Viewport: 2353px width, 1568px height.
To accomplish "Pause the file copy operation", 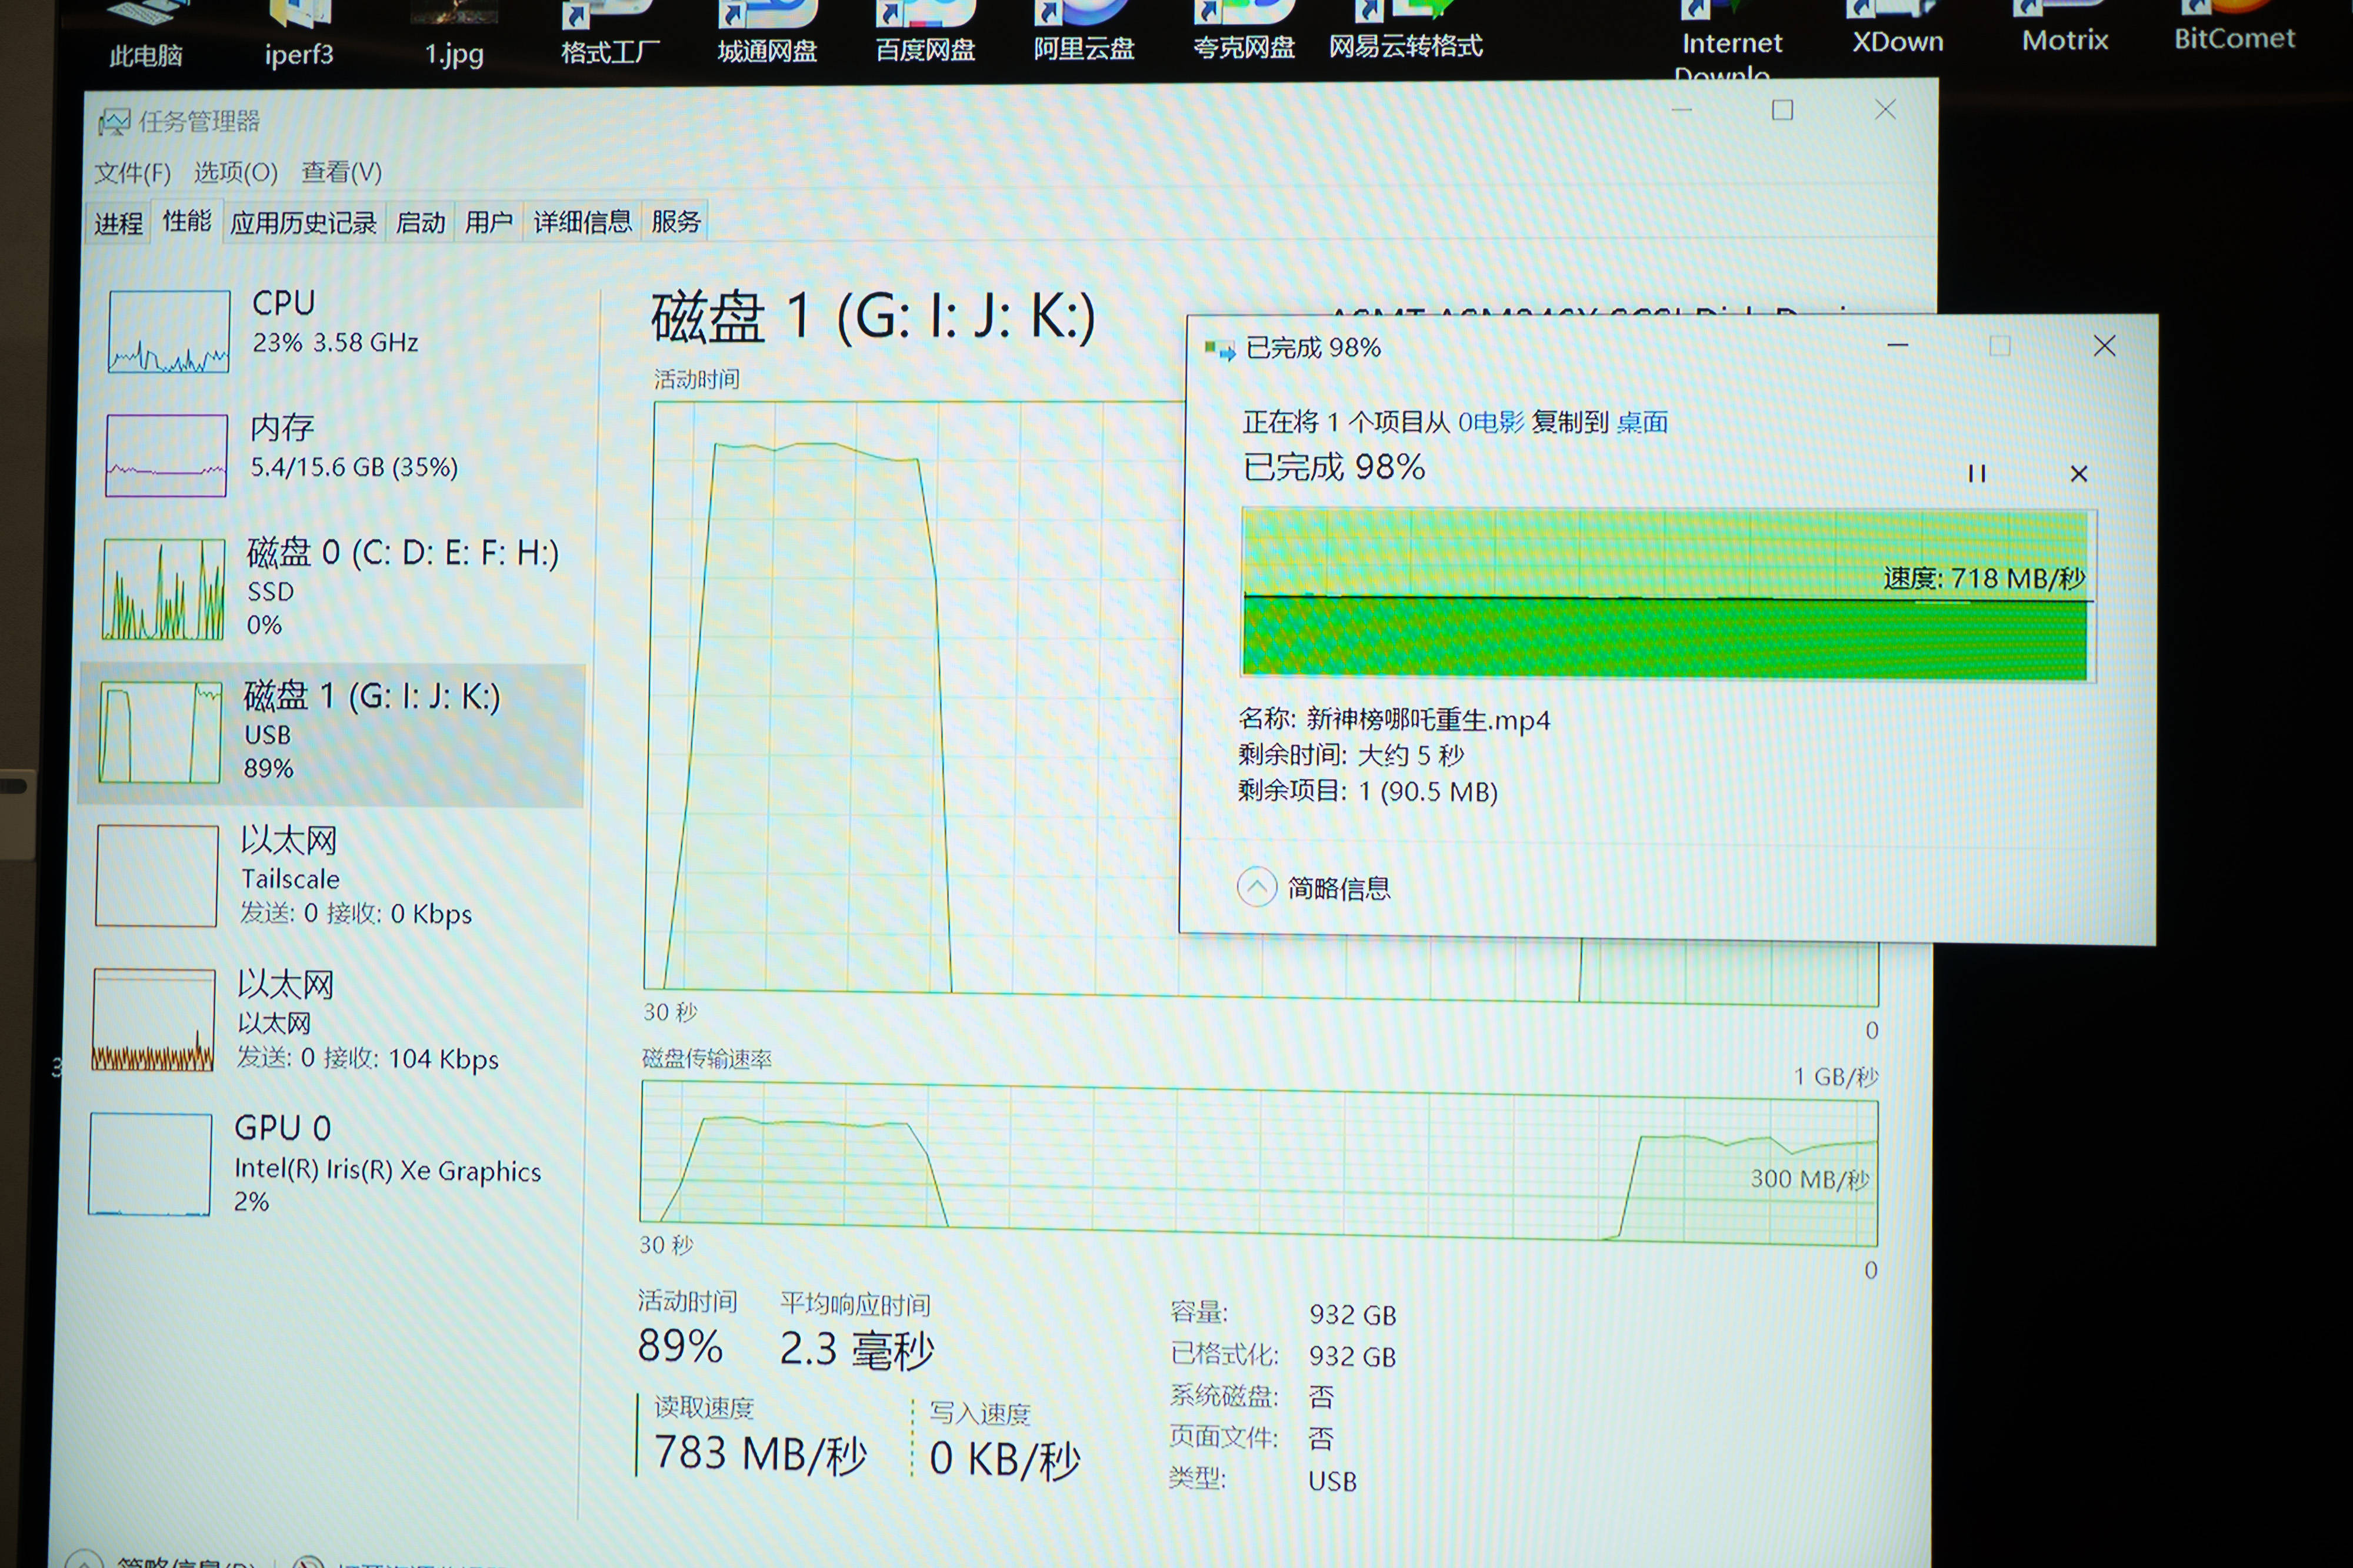I will click(1976, 473).
